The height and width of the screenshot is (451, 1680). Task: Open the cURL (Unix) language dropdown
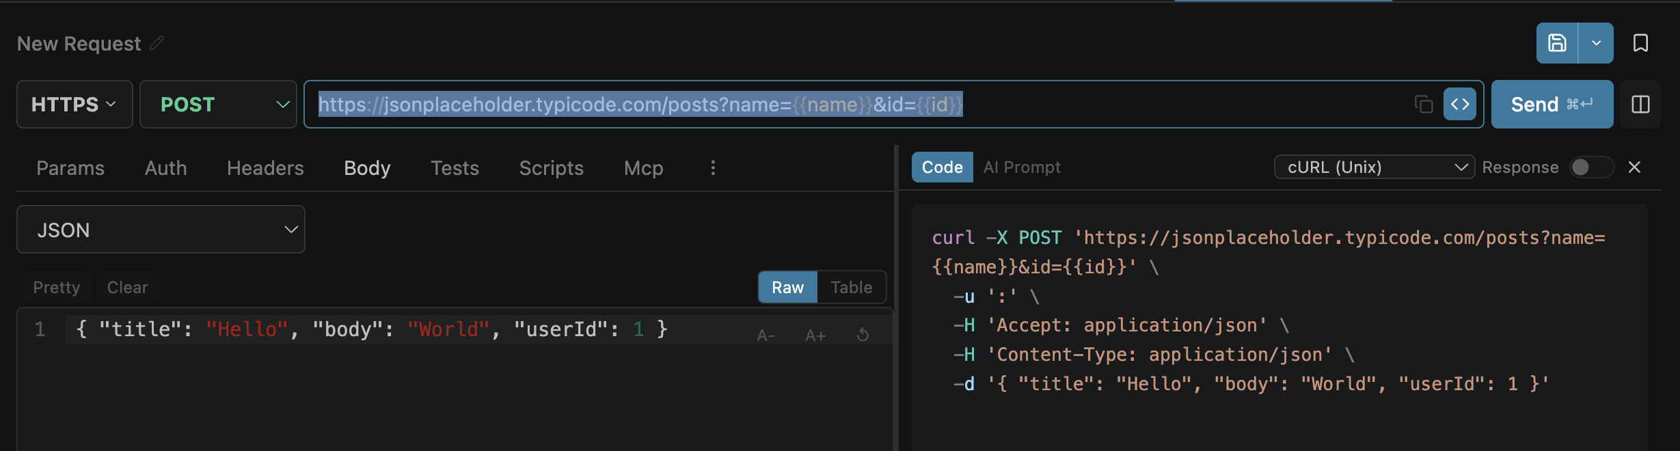(1374, 167)
